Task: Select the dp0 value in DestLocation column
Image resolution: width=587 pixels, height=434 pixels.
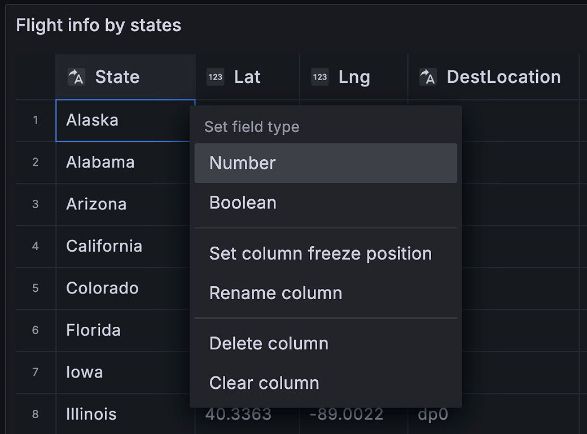Action: coord(432,414)
